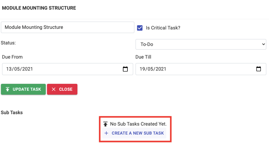Click the Status field label

8,43
